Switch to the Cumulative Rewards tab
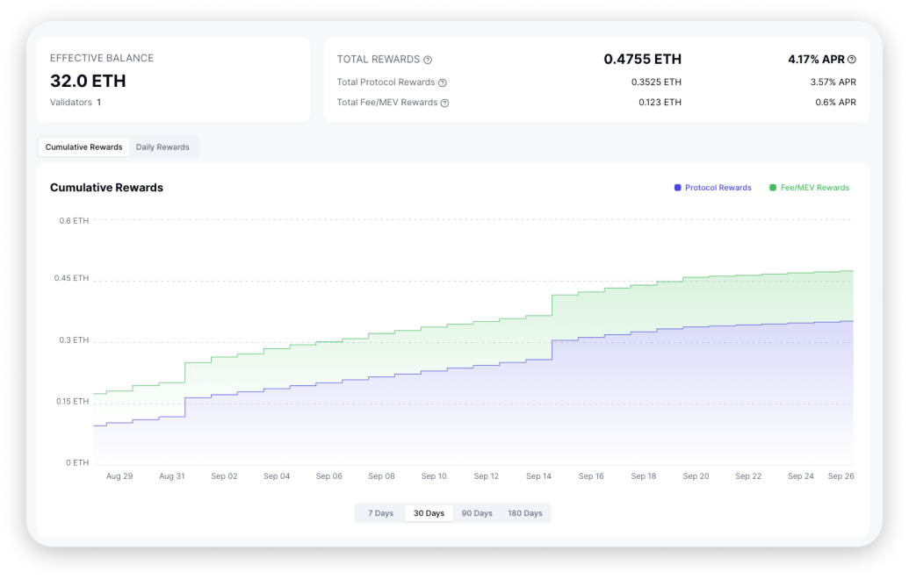Viewport: 909px width, 579px height. [x=84, y=147]
